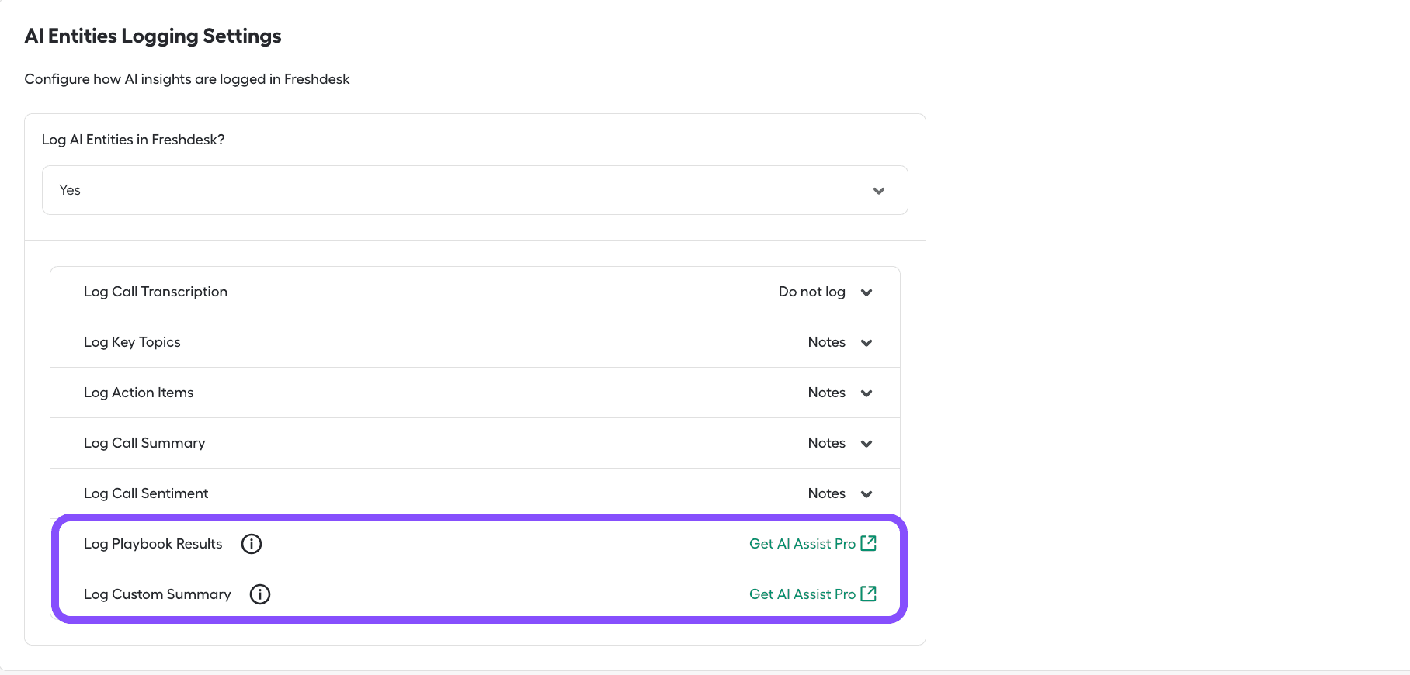Screen dimensions: 1410x675
Task: Click external-link icon in Log Playbook Results row
Action: 869,543
